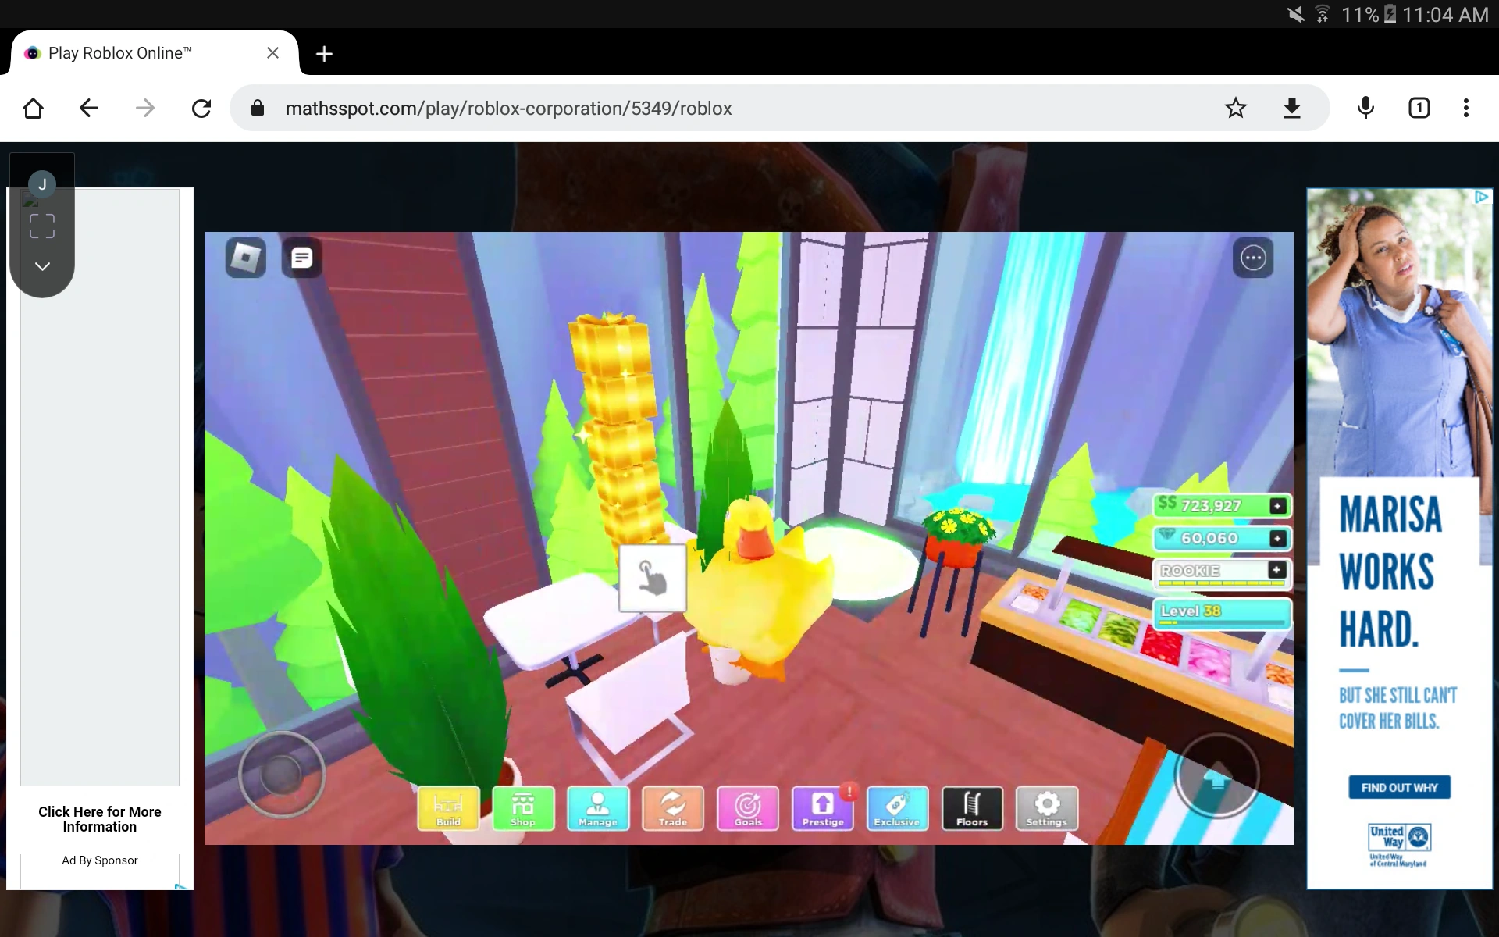
Task: Open the game Settings gear
Action: click(x=1046, y=807)
